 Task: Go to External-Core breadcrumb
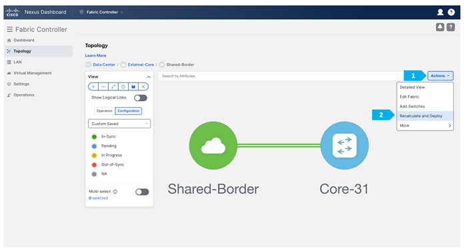[141, 64]
